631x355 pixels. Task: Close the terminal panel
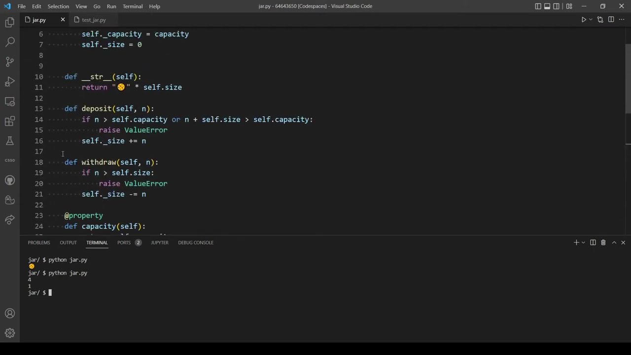pyautogui.click(x=623, y=243)
